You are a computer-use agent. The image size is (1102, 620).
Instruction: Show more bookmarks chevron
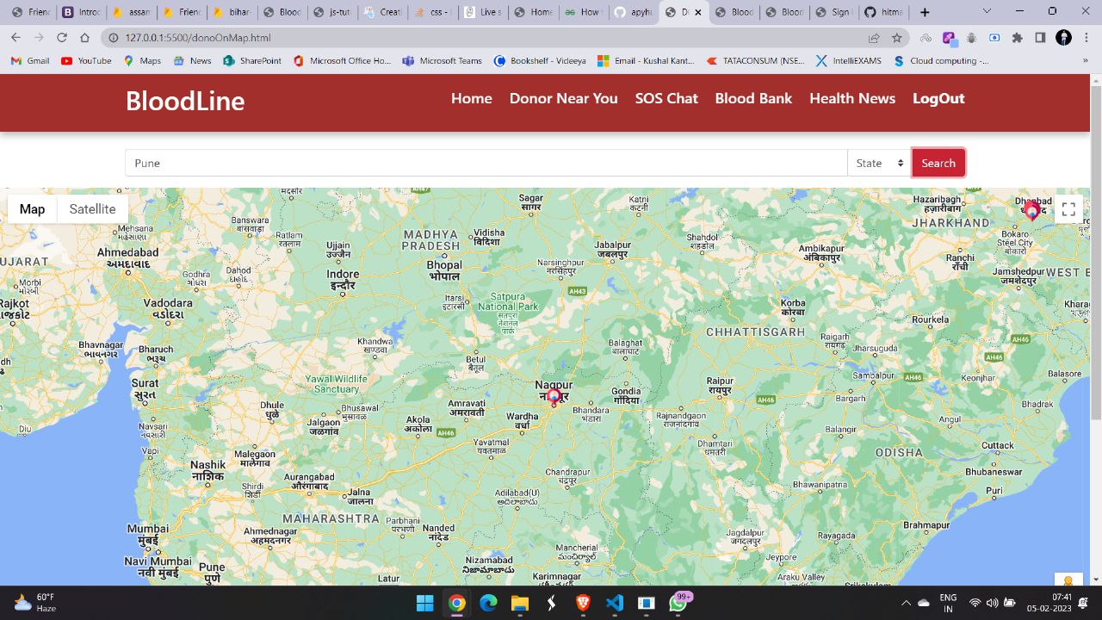[x=1087, y=61]
